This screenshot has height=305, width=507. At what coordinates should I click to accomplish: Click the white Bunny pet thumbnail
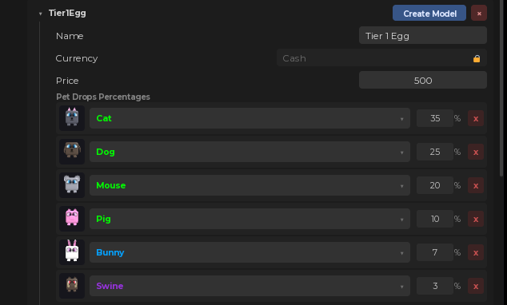point(72,252)
